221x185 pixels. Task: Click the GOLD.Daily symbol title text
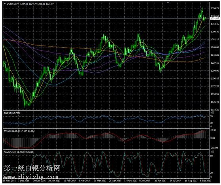[x=13, y=4]
